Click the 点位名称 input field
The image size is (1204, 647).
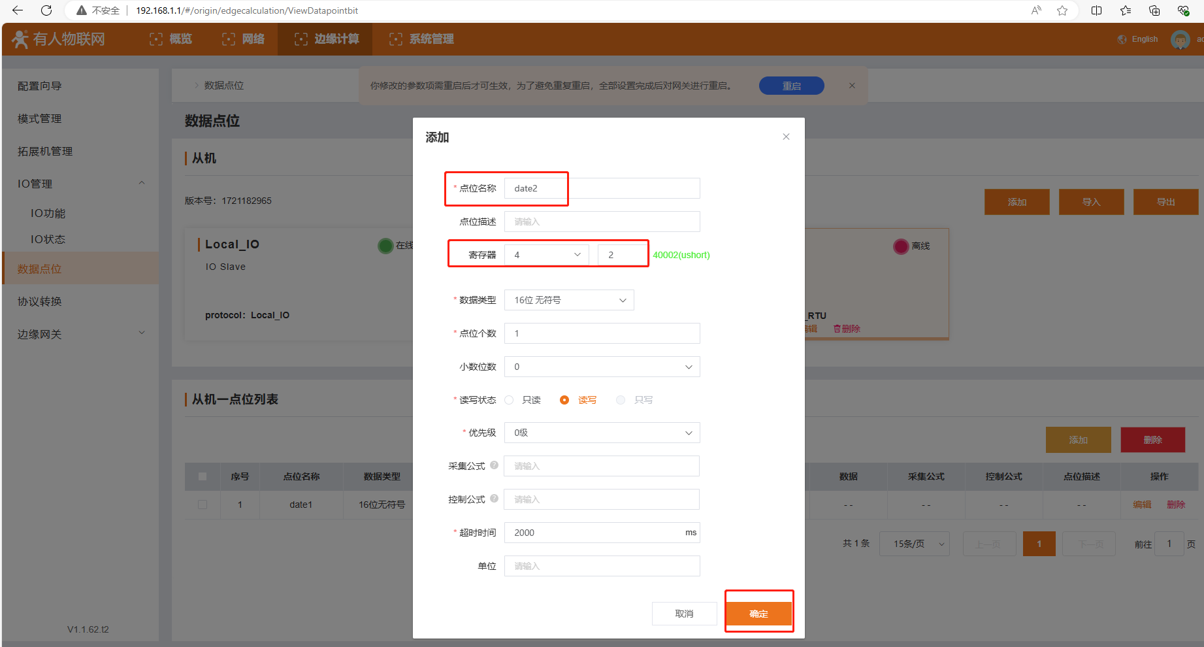(602, 188)
